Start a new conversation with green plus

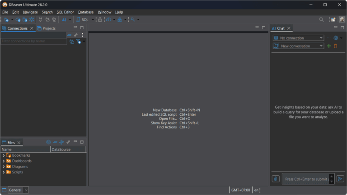pos(329,46)
